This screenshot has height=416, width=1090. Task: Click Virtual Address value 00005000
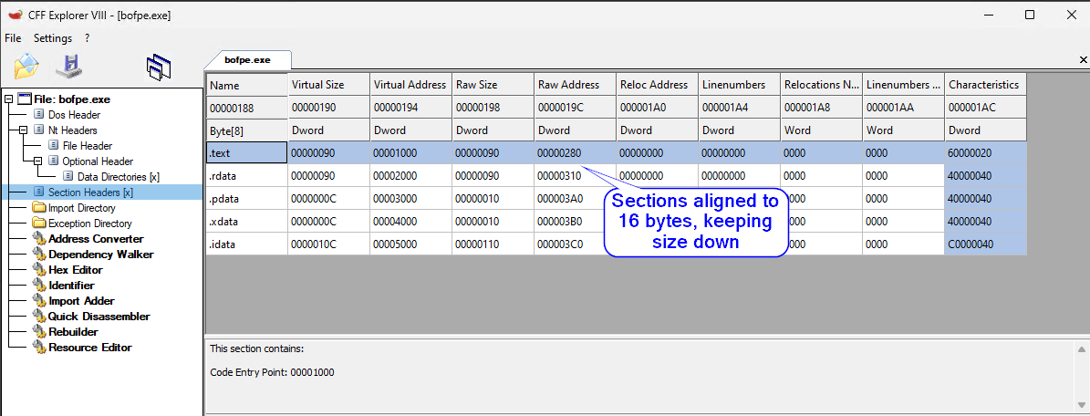410,244
